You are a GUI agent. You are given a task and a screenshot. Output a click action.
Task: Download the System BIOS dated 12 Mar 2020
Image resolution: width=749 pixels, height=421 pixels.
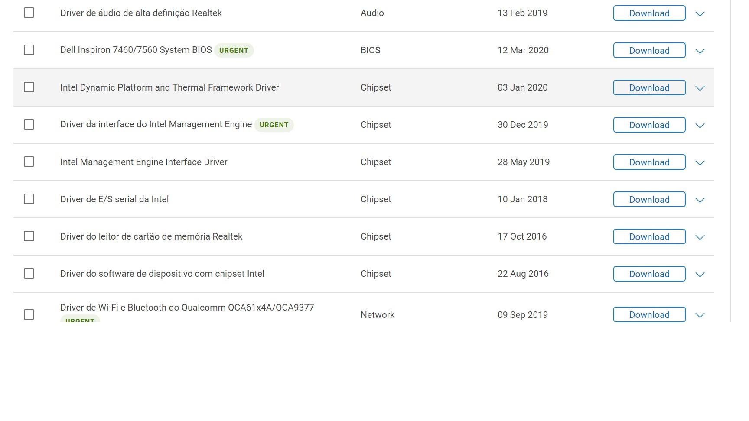coord(649,50)
